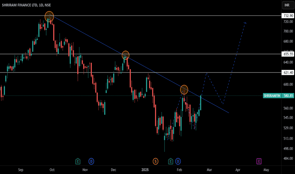Click the SHRIRAMFIN 580.85 current price tag
The height and width of the screenshot is (174, 295).
click(x=279, y=96)
